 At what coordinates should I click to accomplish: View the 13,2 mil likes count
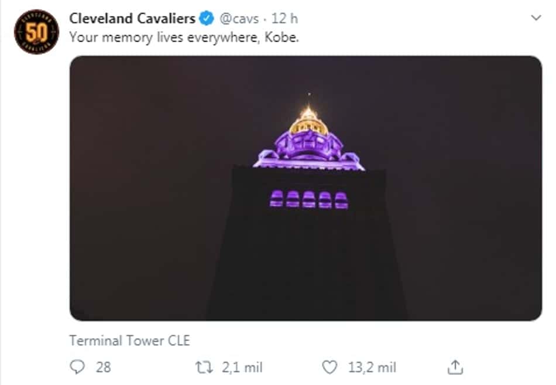pyautogui.click(x=372, y=367)
